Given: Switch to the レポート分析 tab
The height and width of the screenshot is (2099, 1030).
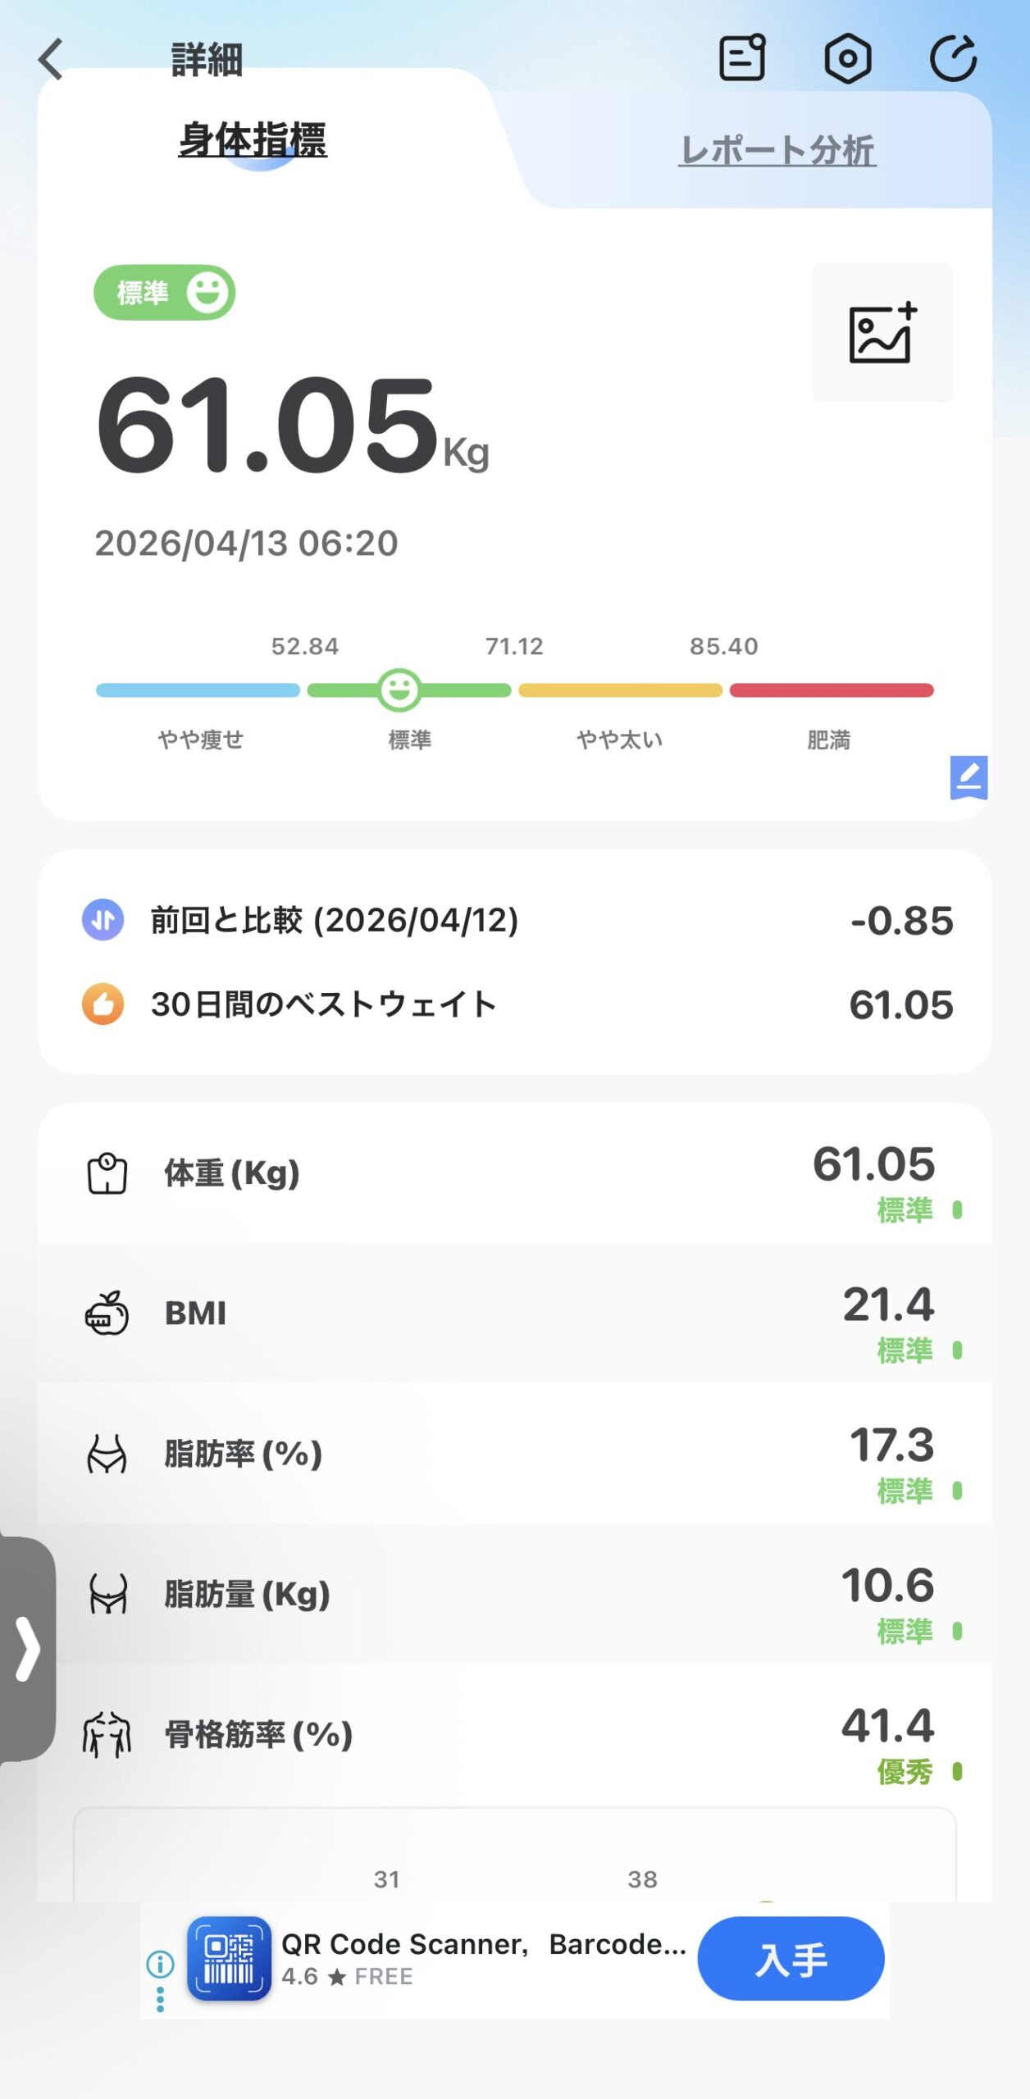Looking at the screenshot, I should point(777,151).
